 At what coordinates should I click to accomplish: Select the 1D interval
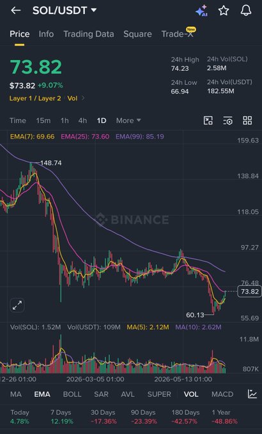click(x=102, y=121)
